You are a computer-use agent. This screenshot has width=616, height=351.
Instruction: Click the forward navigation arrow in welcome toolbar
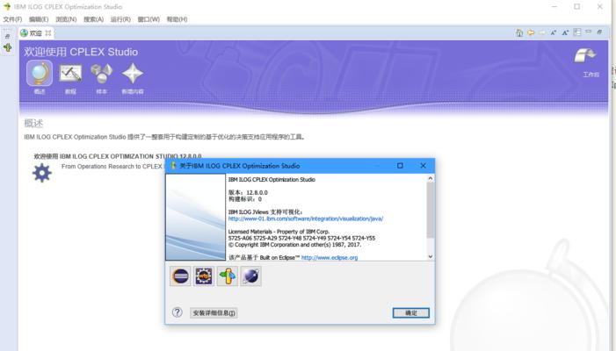coord(542,32)
